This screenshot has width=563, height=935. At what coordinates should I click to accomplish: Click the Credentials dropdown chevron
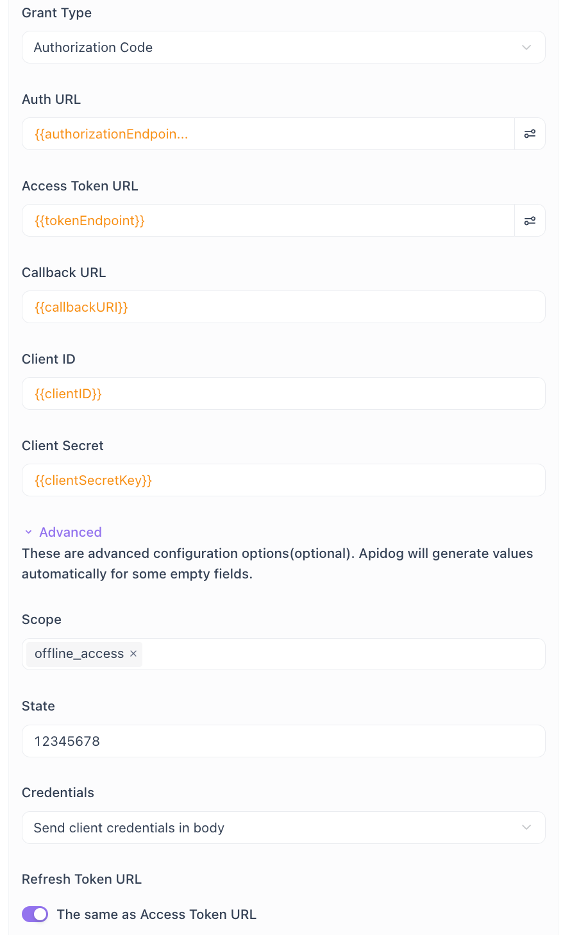coord(526,827)
